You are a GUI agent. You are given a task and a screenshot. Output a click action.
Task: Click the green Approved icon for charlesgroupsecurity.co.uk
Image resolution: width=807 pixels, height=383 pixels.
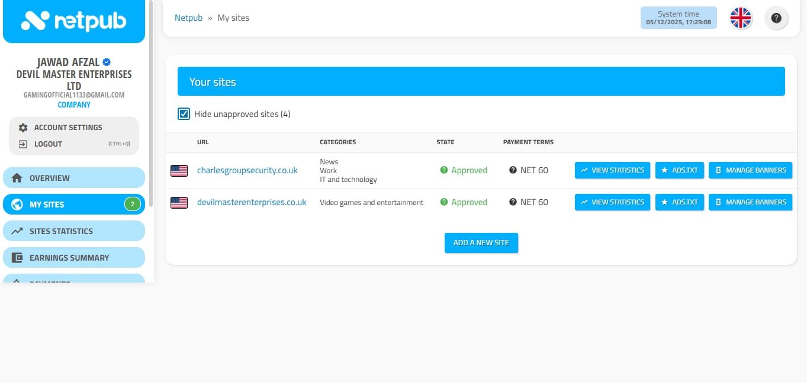(x=444, y=170)
